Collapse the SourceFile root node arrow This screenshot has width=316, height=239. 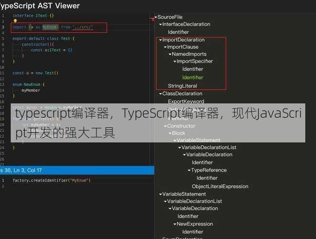pos(156,18)
